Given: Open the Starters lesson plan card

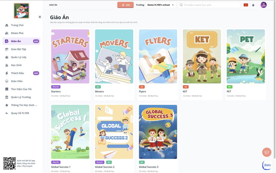Looking at the screenshot, I should pyautogui.click(x=70, y=64).
